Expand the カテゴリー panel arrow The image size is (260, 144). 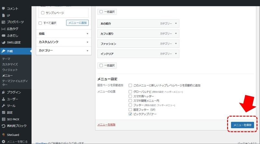click(x=87, y=51)
